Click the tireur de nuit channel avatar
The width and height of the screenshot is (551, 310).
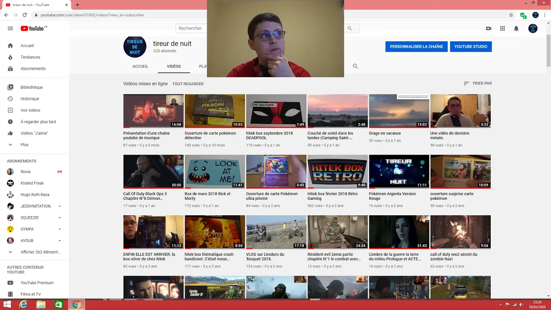tap(135, 46)
